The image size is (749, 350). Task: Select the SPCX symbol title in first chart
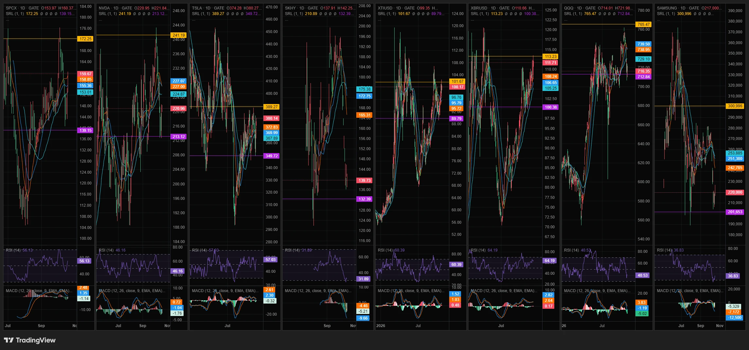11,8
